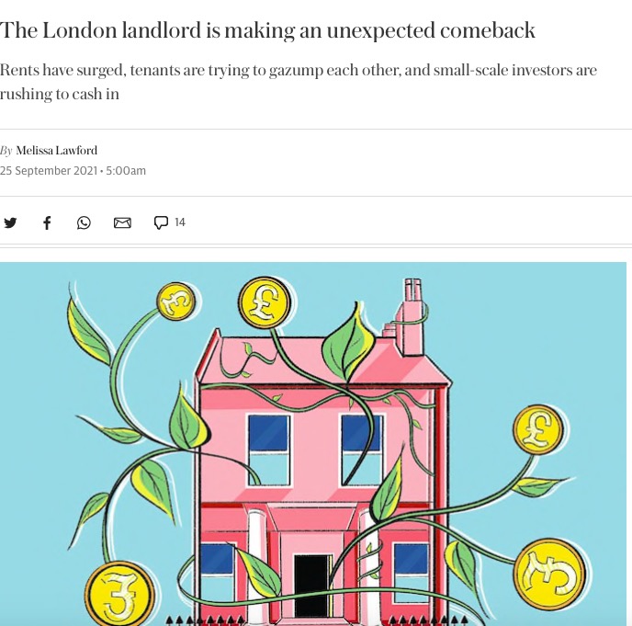Open the pink house illustration
The height and width of the screenshot is (626, 632).
(313, 444)
